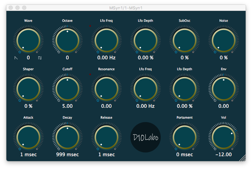Viewport: 252px width, 169px height.
Task: Click the Noise knob
Action: point(223,40)
